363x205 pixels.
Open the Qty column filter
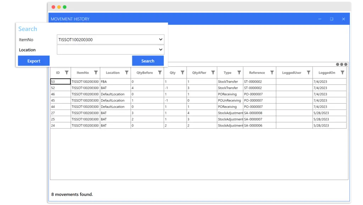pyautogui.click(x=183, y=72)
